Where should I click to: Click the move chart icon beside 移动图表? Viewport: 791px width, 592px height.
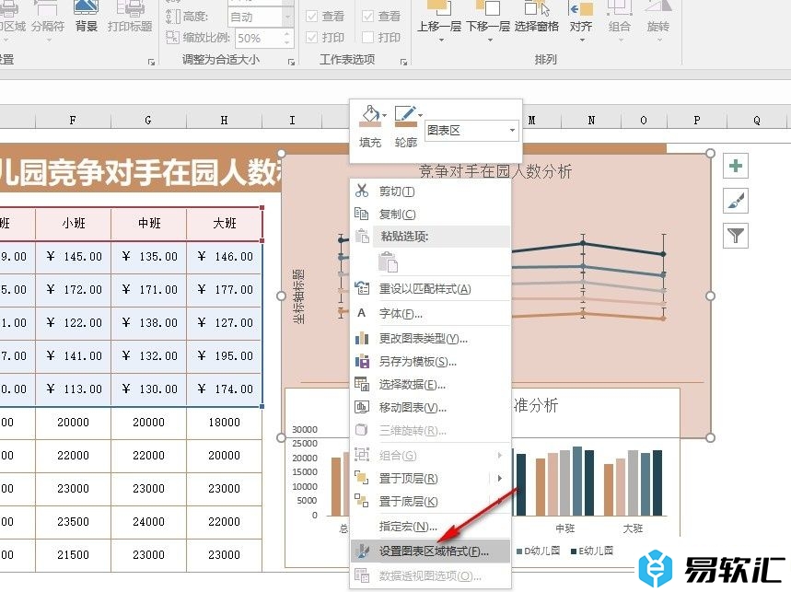click(362, 408)
